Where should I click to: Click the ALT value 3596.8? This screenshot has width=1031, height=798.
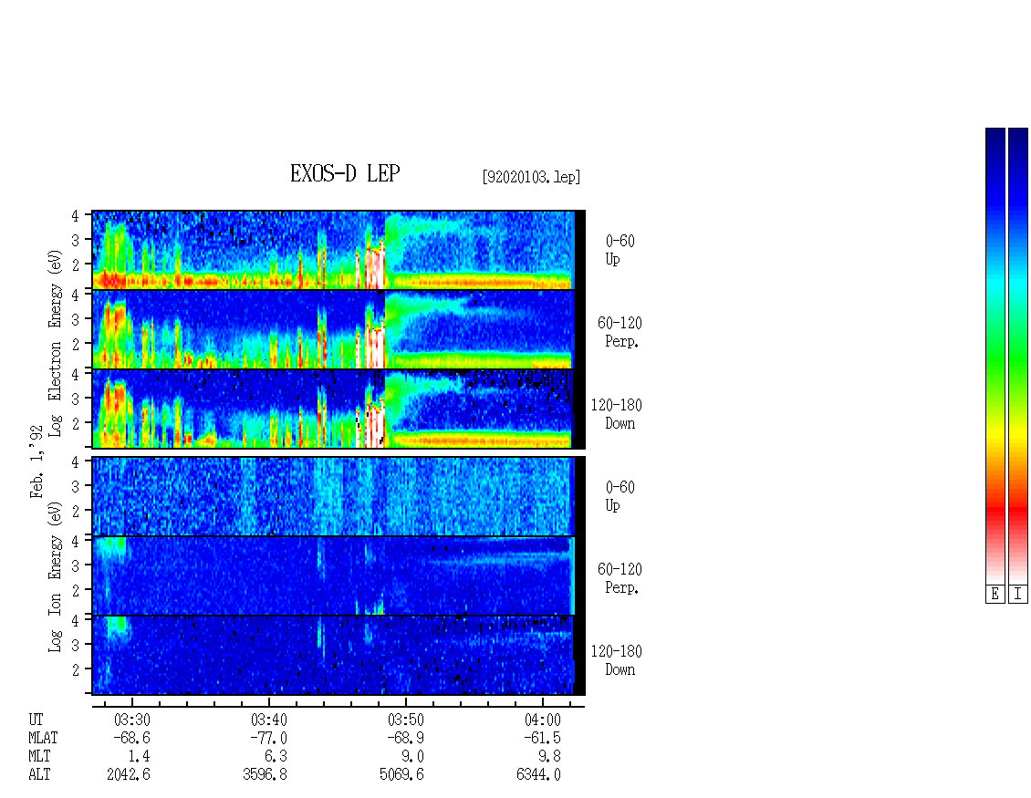(265, 775)
